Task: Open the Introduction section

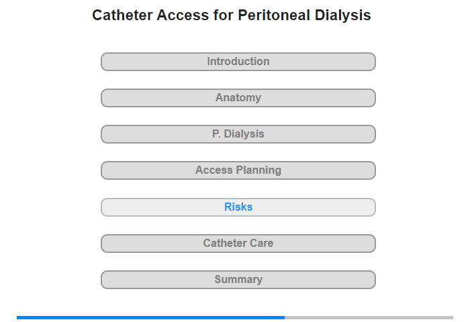Action: (x=238, y=62)
